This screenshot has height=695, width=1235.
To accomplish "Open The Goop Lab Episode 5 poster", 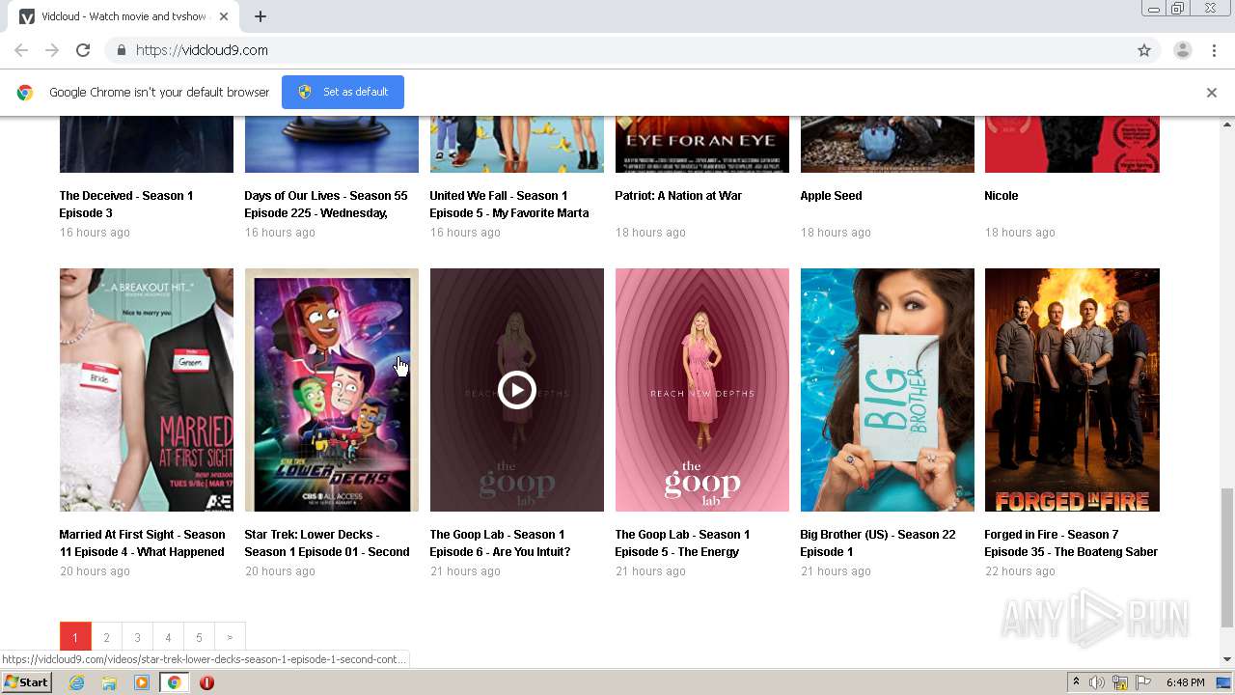I will (702, 390).
